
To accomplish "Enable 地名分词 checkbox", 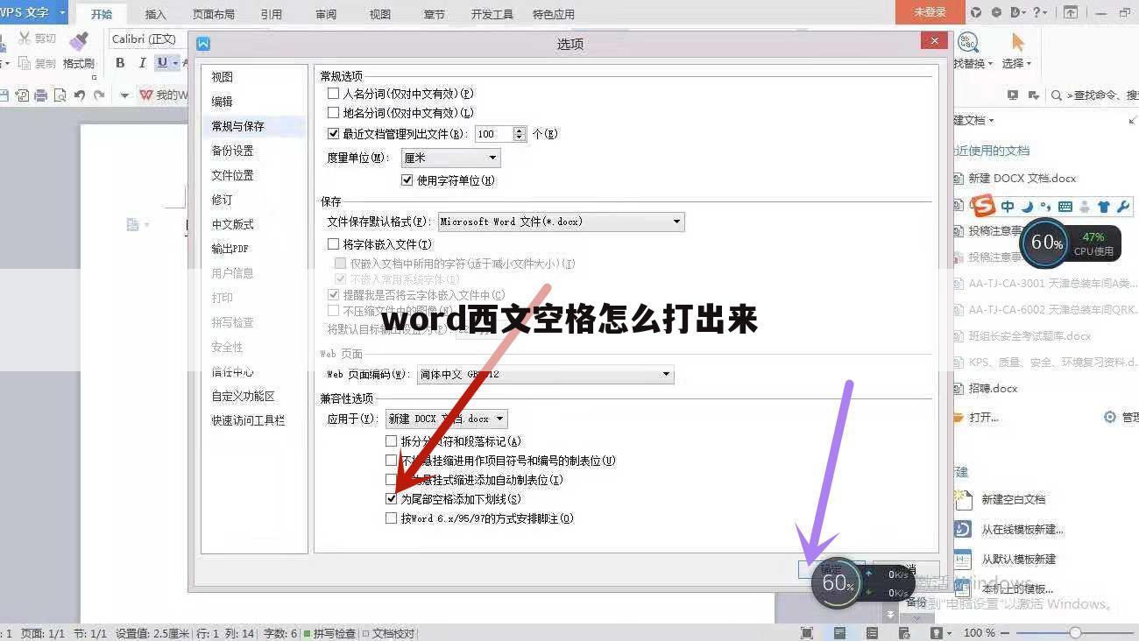I will coord(333,113).
